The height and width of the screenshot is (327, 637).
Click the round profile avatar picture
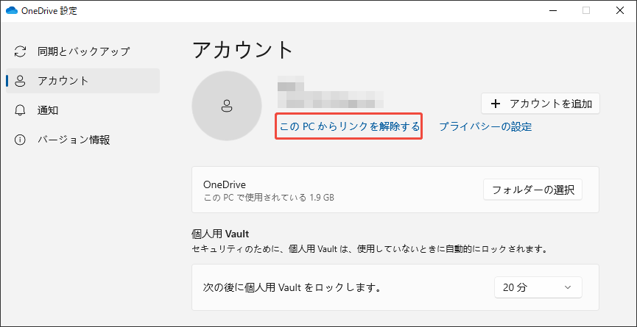pyautogui.click(x=226, y=106)
